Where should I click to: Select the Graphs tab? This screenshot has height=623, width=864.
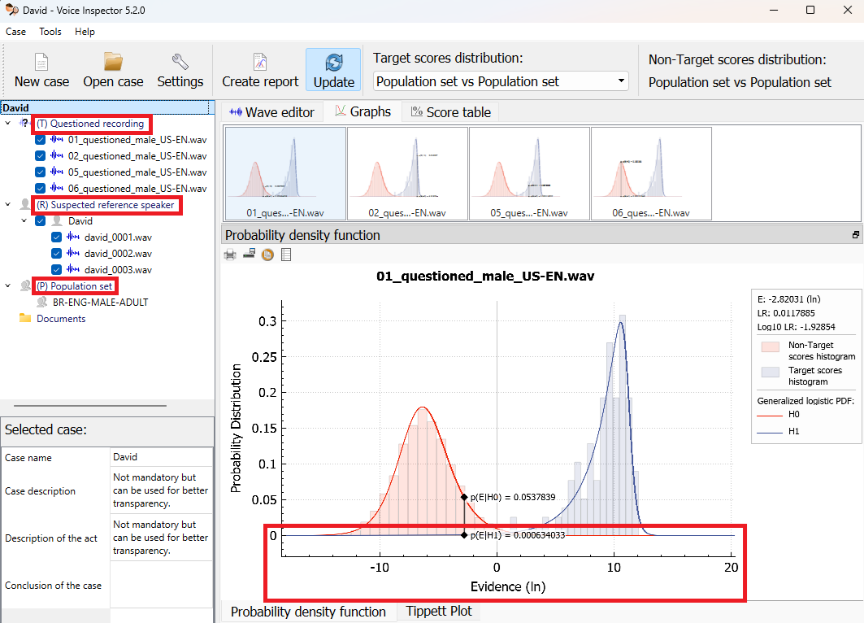(363, 111)
